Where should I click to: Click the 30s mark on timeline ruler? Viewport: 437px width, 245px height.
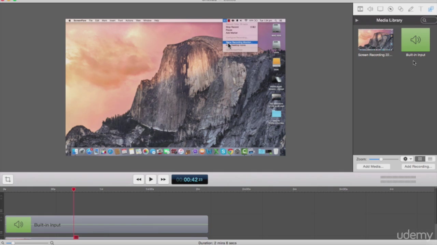(53, 189)
